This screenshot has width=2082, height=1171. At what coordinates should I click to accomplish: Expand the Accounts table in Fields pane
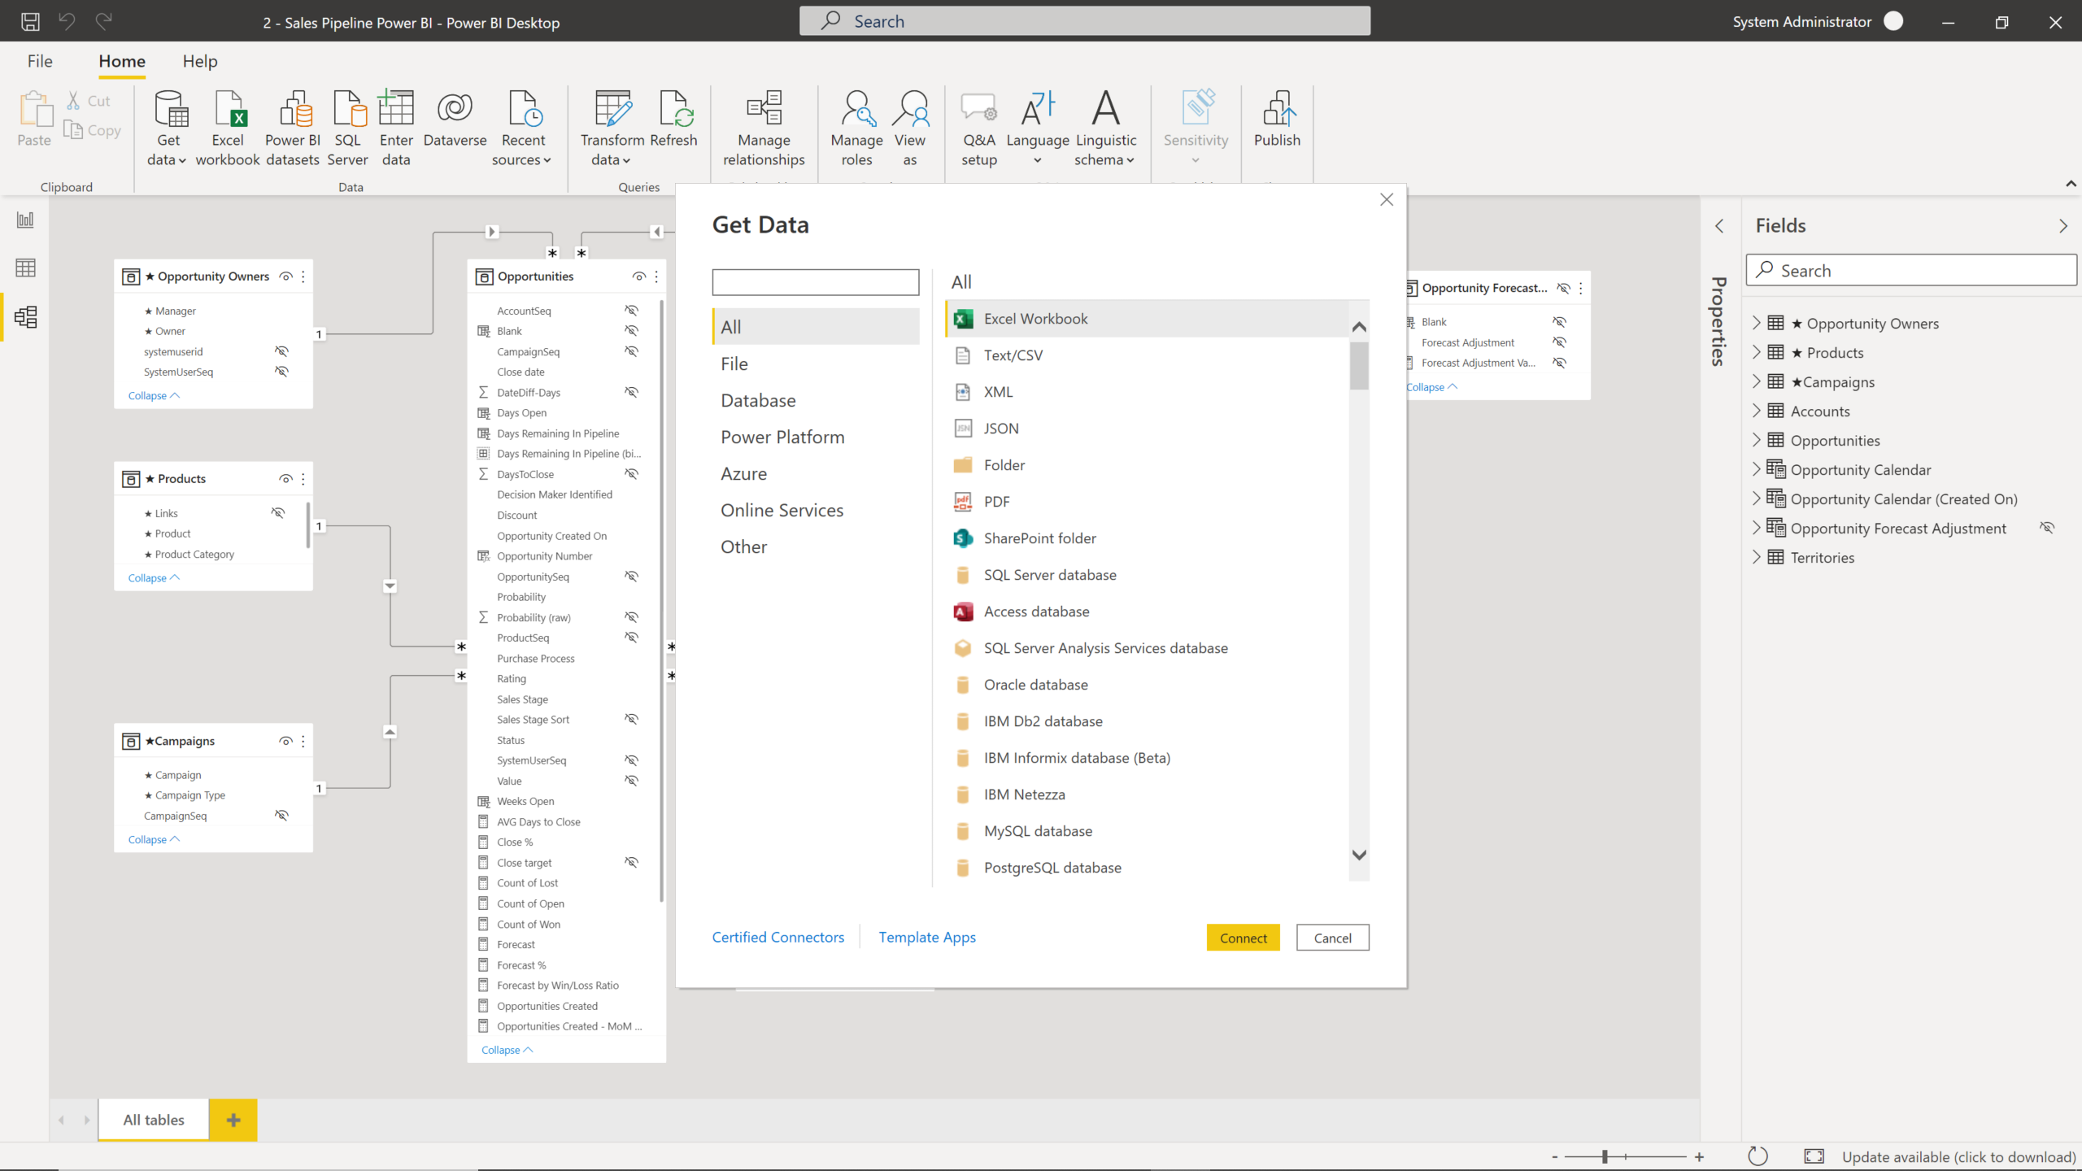(x=1758, y=411)
